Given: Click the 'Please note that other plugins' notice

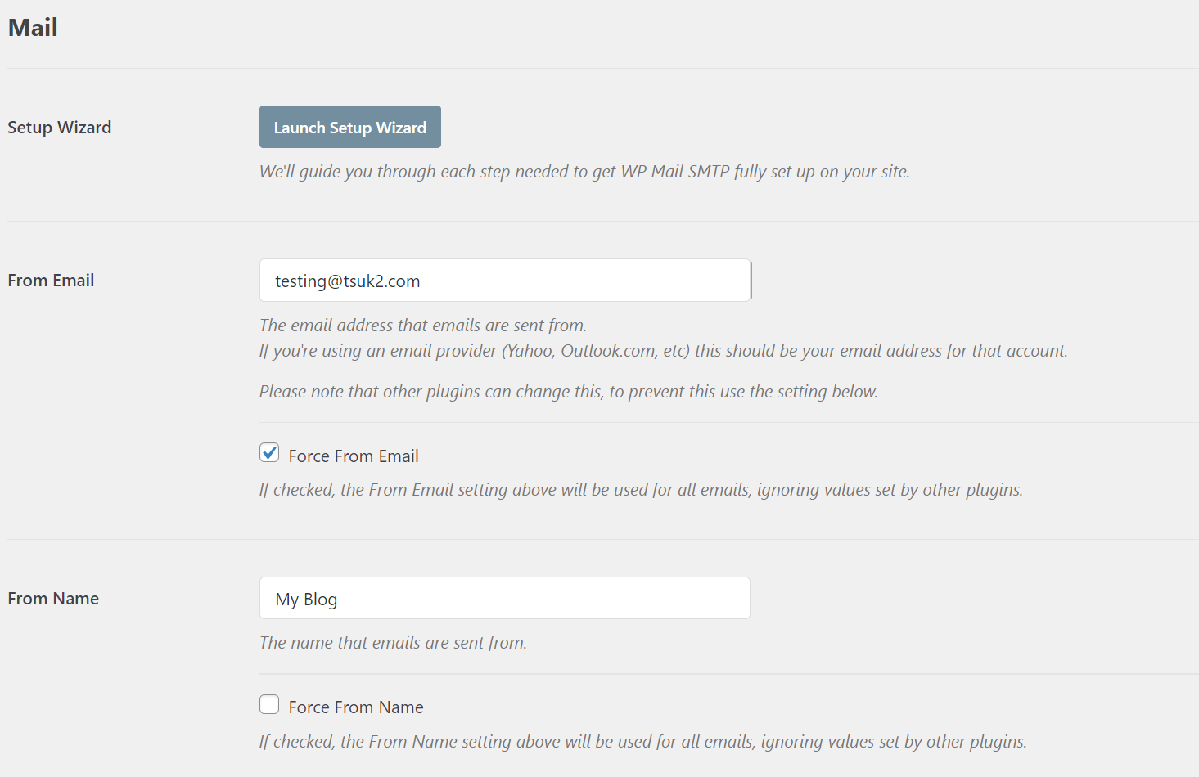Looking at the screenshot, I should pyautogui.click(x=569, y=392).
